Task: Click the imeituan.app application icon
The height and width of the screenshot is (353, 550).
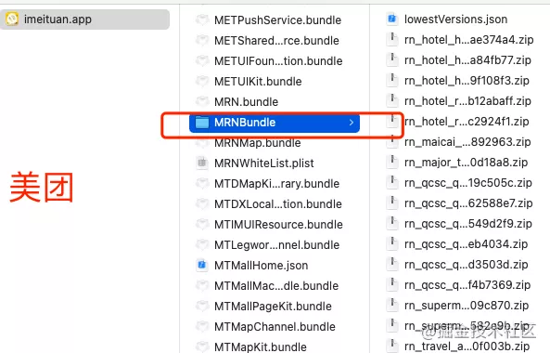Action: [x=12, y=19]
